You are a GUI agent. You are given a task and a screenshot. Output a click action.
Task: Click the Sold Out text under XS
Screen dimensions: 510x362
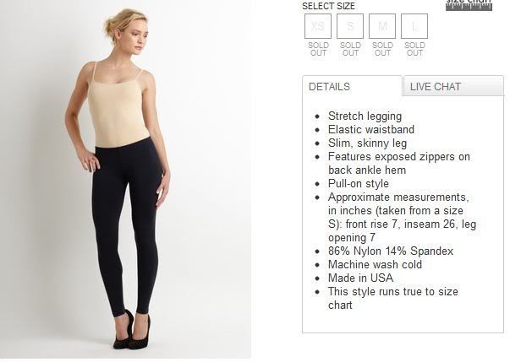[318, 49]
